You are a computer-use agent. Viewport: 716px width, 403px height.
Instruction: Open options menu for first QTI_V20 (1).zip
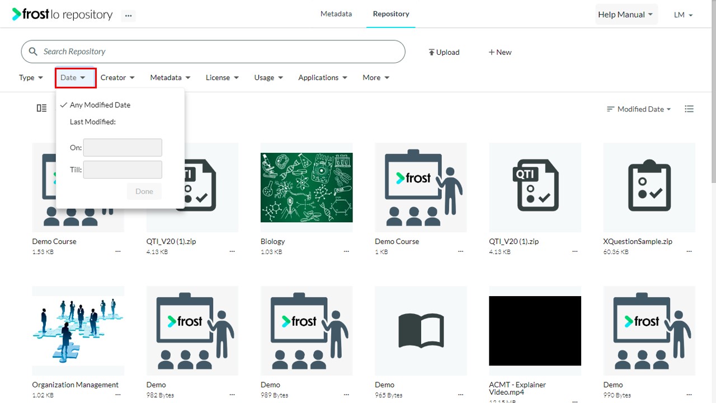(232, 252)
